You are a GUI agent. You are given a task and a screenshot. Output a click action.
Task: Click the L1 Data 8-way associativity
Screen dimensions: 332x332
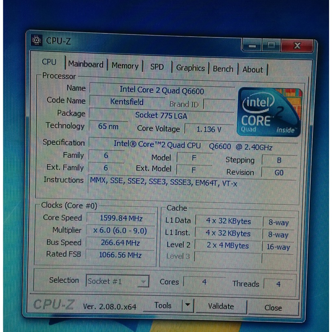[x=279, y=222]
